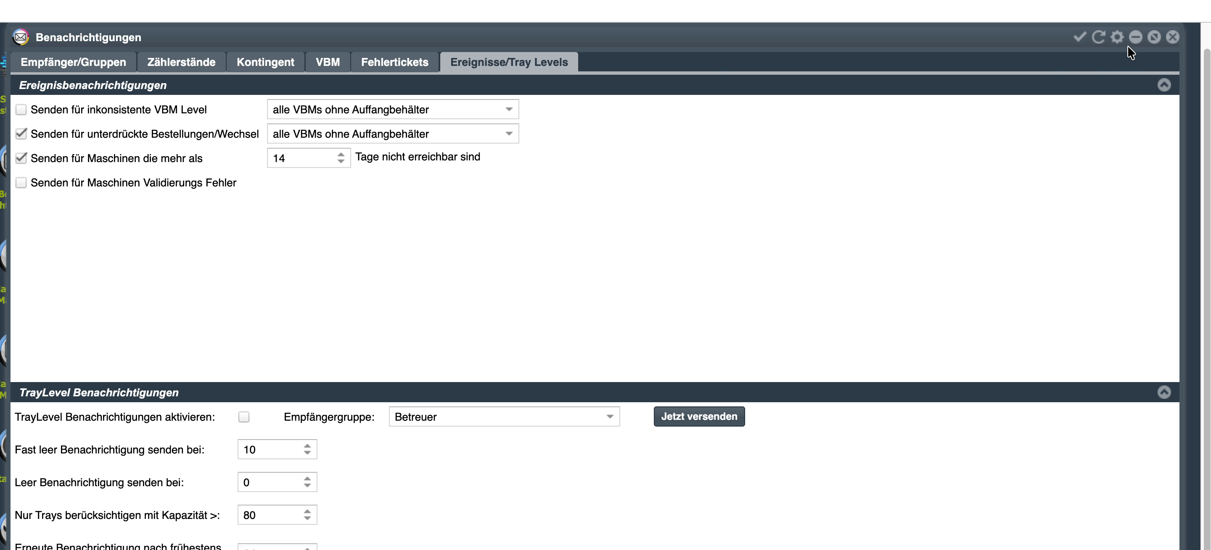Open the gear settings icon in title bar

[1117, 37]
